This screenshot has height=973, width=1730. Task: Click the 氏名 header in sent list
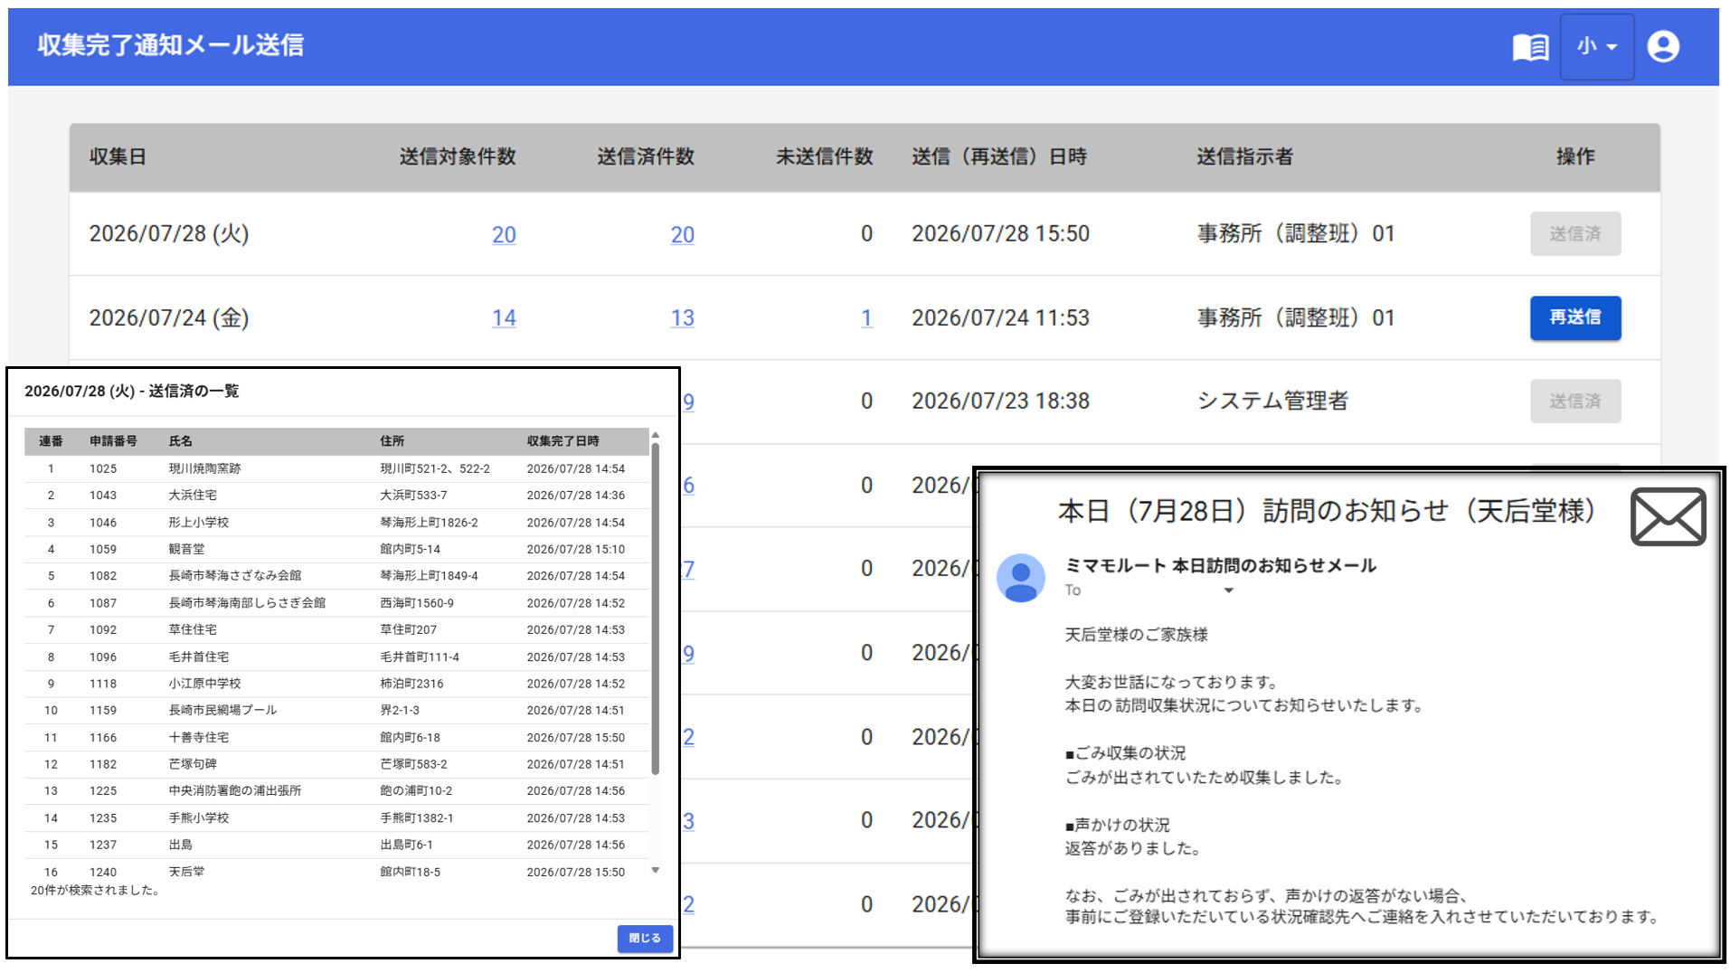[x=180, y=441]
